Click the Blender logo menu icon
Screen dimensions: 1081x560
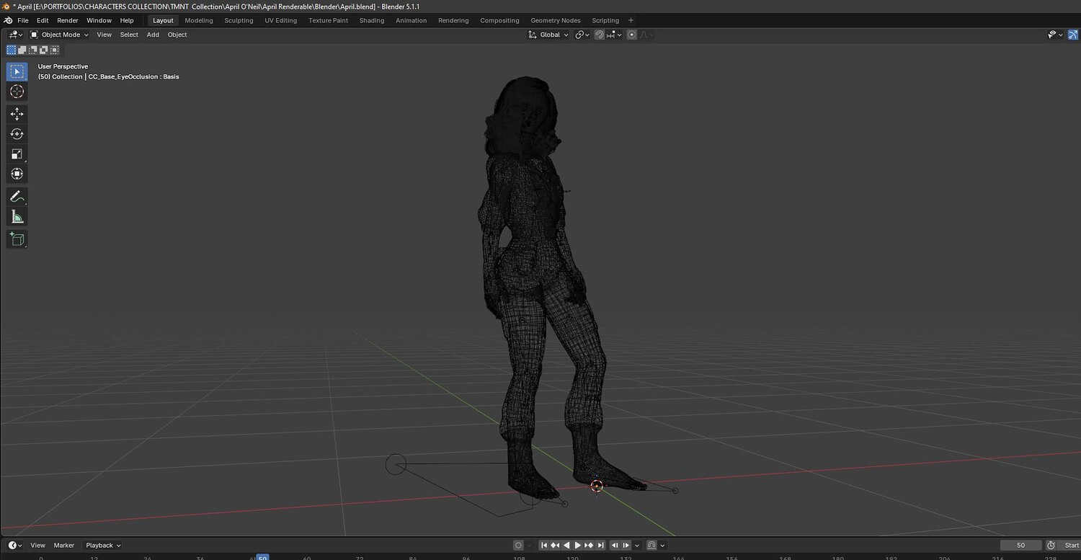click(8, 20)
